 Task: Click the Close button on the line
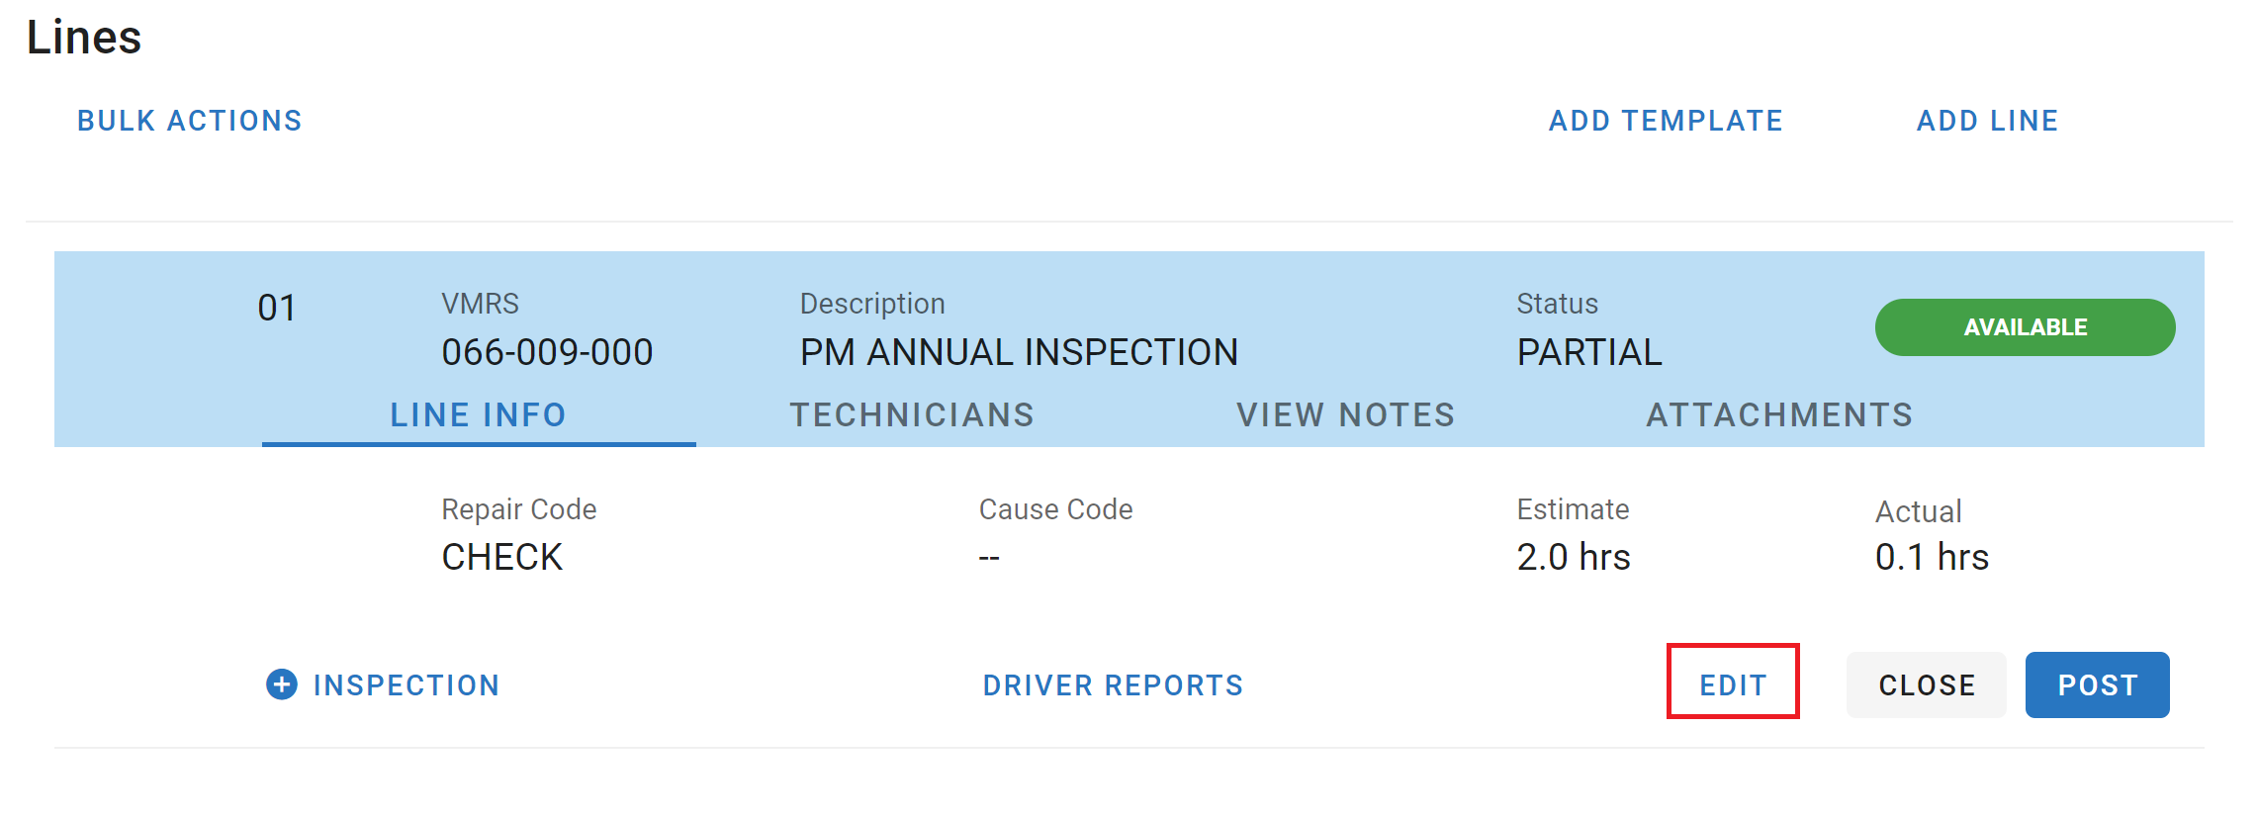pos(1926,685)
